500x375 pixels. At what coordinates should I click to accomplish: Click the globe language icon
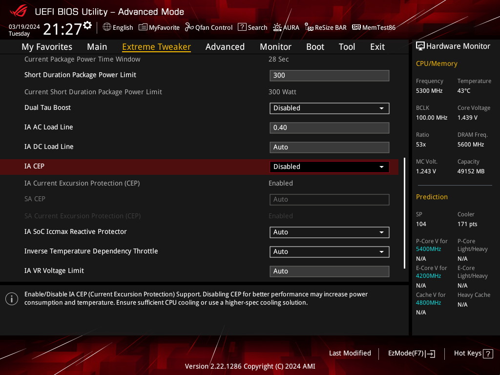(107, 27)
